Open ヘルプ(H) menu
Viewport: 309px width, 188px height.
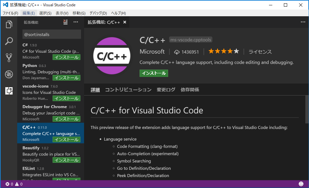(118, 13)
